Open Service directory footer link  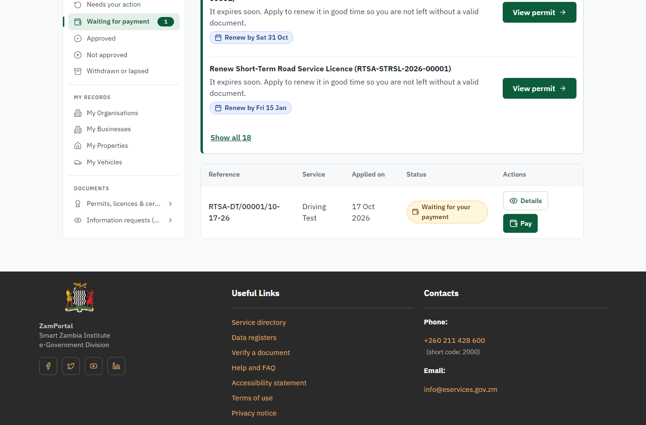coord(259,323)
